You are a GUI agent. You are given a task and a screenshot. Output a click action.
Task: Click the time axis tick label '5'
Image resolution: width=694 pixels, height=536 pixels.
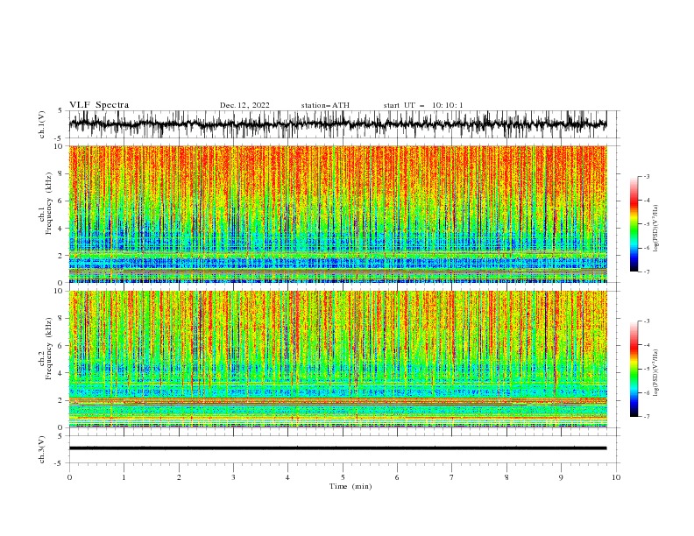coord(343,477)
